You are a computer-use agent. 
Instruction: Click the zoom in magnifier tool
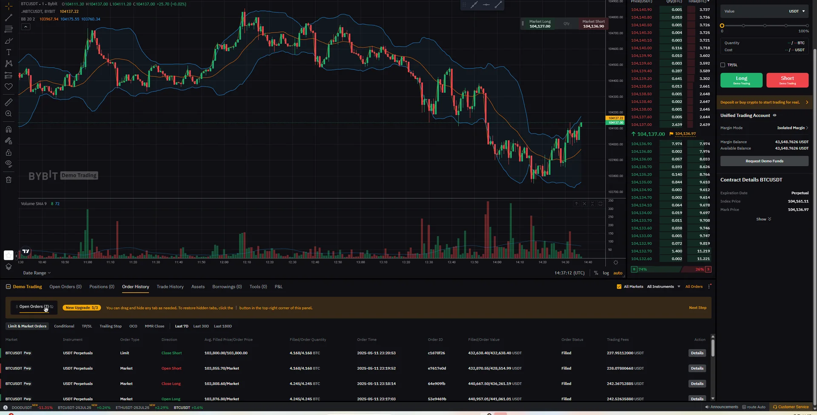click(9, 114)
